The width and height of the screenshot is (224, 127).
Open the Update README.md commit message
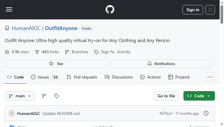[x=61, y=113]
